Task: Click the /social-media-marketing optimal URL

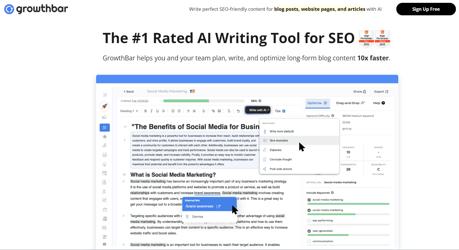Action: coord(340,183)
